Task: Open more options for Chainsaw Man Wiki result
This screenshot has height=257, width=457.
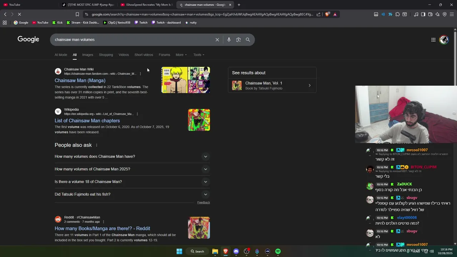Action: (140, 74)
